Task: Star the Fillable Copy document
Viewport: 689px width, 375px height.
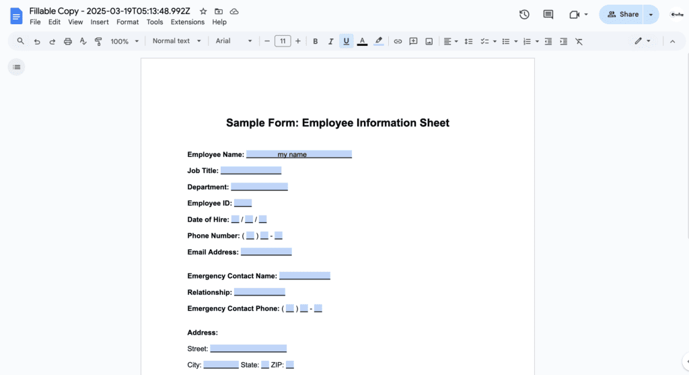Action: [x=203, y=11]
